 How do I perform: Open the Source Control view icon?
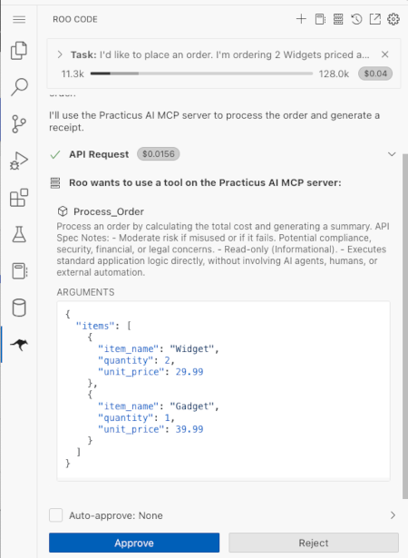coord(19,123)
